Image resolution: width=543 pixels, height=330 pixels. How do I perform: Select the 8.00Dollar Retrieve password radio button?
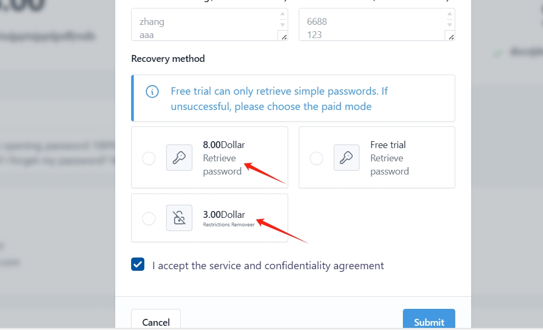[x=149, y=158]
